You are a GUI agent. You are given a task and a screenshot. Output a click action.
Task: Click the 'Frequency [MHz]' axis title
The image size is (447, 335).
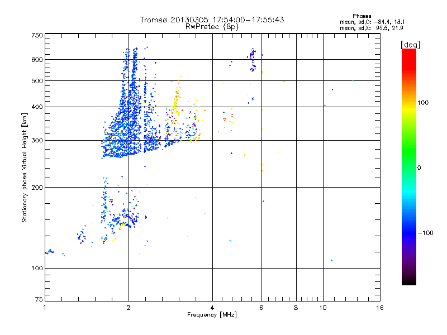[212, 315]
